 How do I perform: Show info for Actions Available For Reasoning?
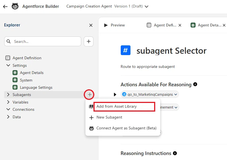[x=195, y=84]
